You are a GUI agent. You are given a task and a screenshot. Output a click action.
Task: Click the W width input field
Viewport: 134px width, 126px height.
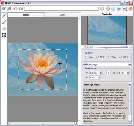[x=95, y=73]
